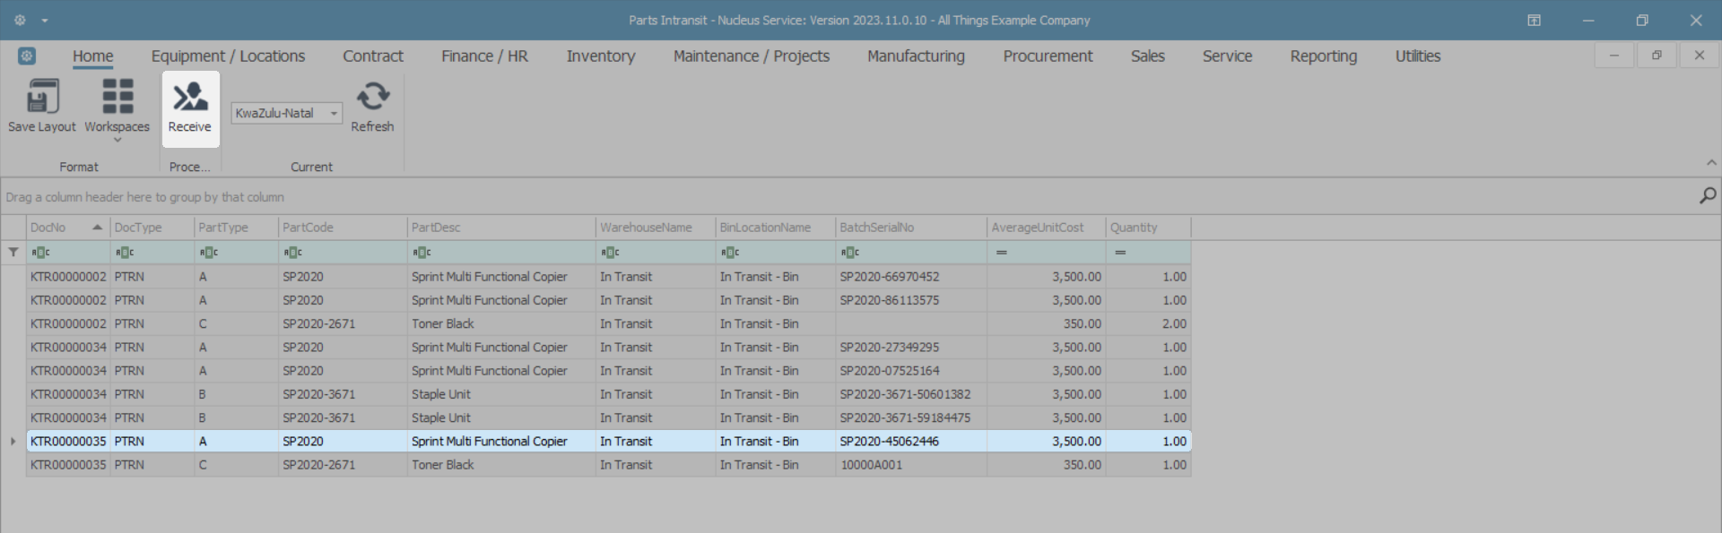
Task: Select the row with serial SP2020-66970452
Action: (608, 277)
